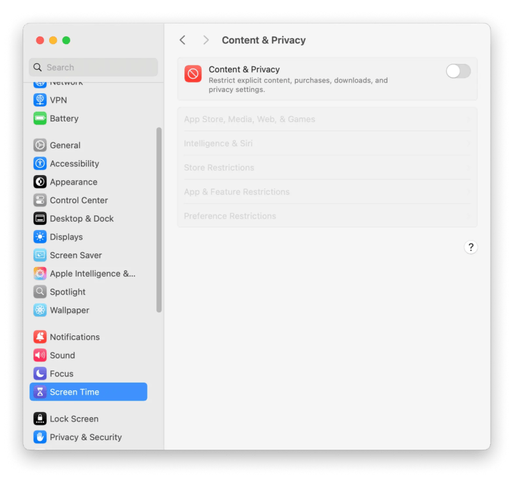Click the Screen Saver icon
The width and height of the screenshot is (510, 481).
tap(40, 255)
